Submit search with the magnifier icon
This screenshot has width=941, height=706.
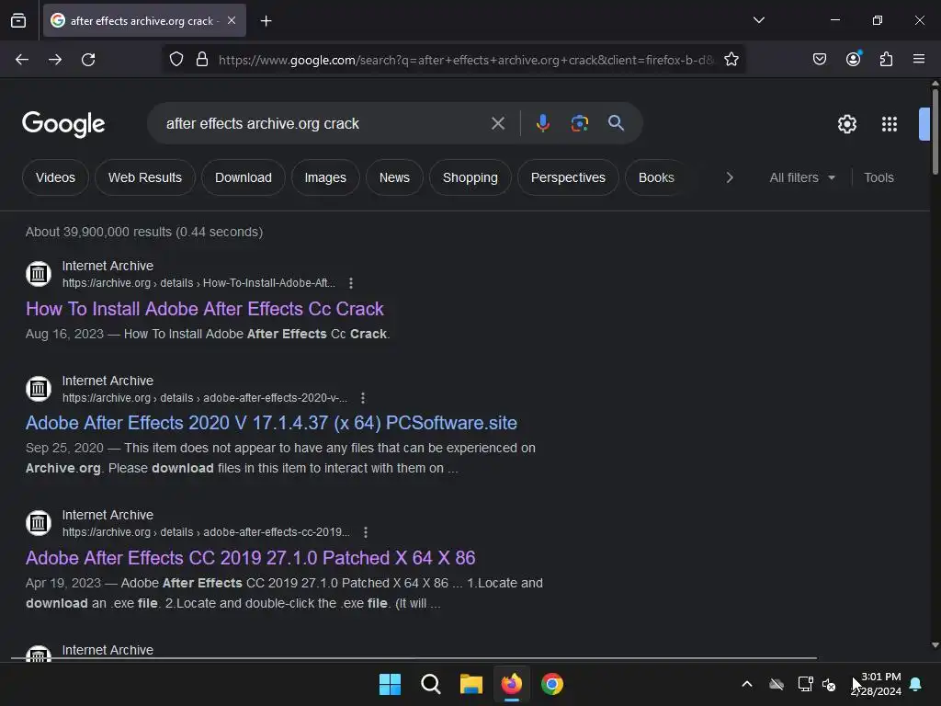[x=616, y=123]
